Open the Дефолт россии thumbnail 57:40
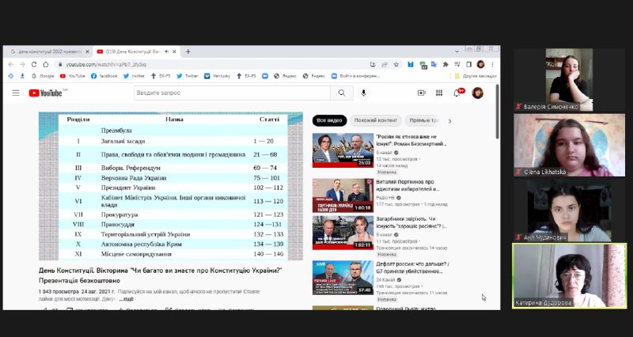The width and height of the screenshot is (633, 337). pos(343,278)
